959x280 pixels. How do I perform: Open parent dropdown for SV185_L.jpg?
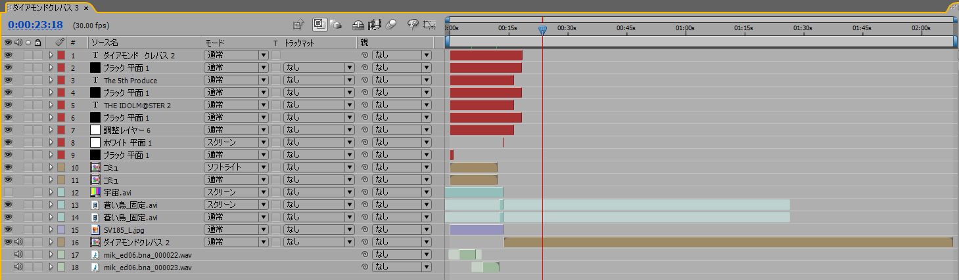coord(401,230)
